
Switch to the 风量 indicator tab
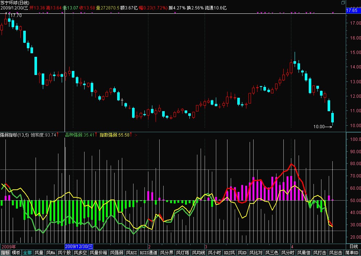[39, 253]
